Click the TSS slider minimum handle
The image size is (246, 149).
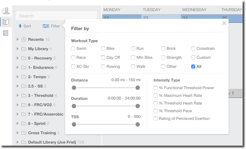click(x=74, y=125)
